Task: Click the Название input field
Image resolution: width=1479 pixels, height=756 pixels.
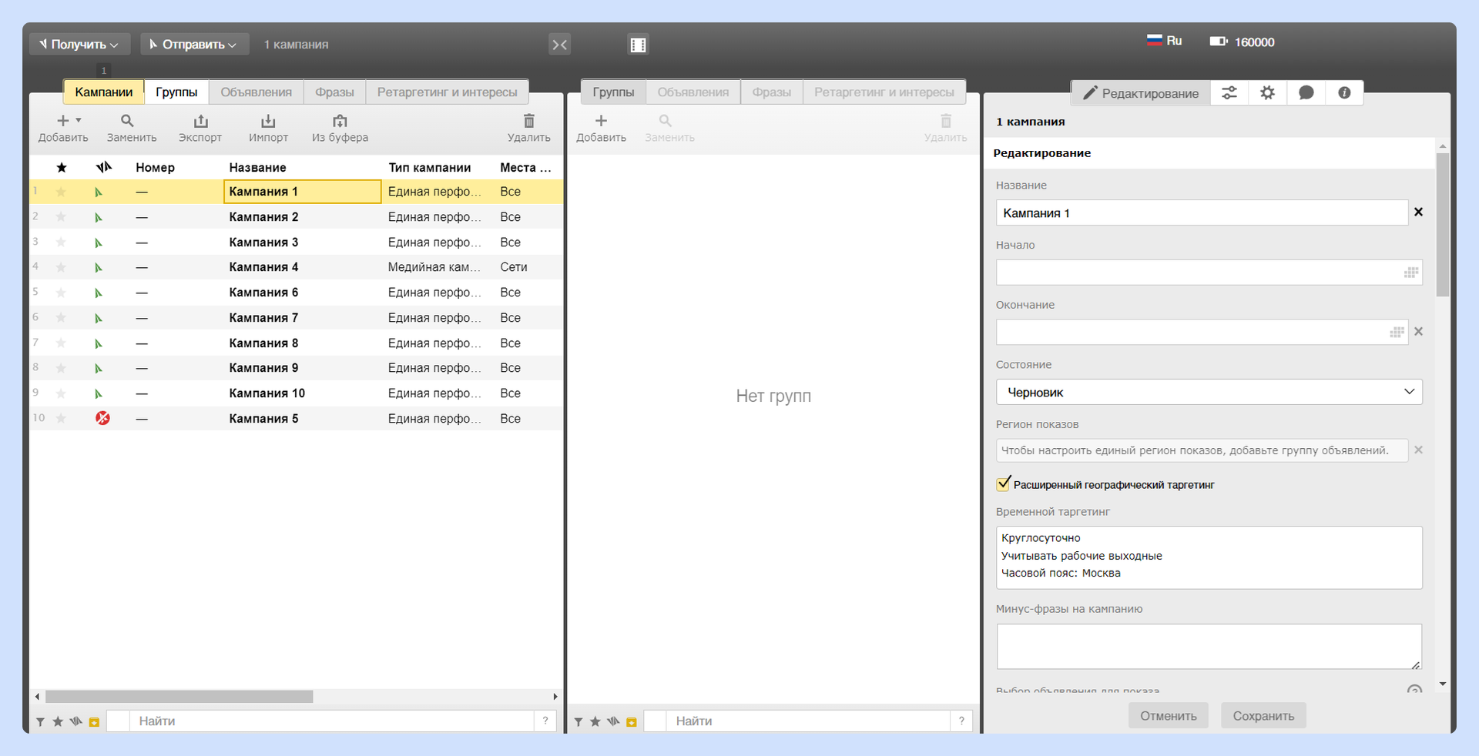Action: click(1202, 213)
